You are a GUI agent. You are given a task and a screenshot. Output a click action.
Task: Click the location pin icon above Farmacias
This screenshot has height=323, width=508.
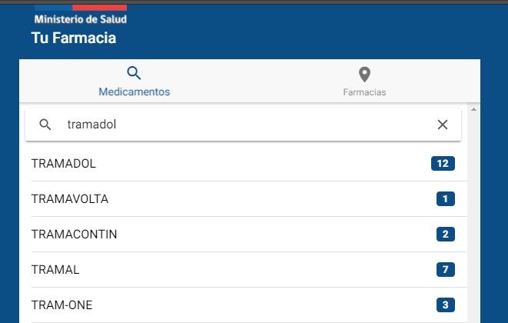tap(364, 75)
